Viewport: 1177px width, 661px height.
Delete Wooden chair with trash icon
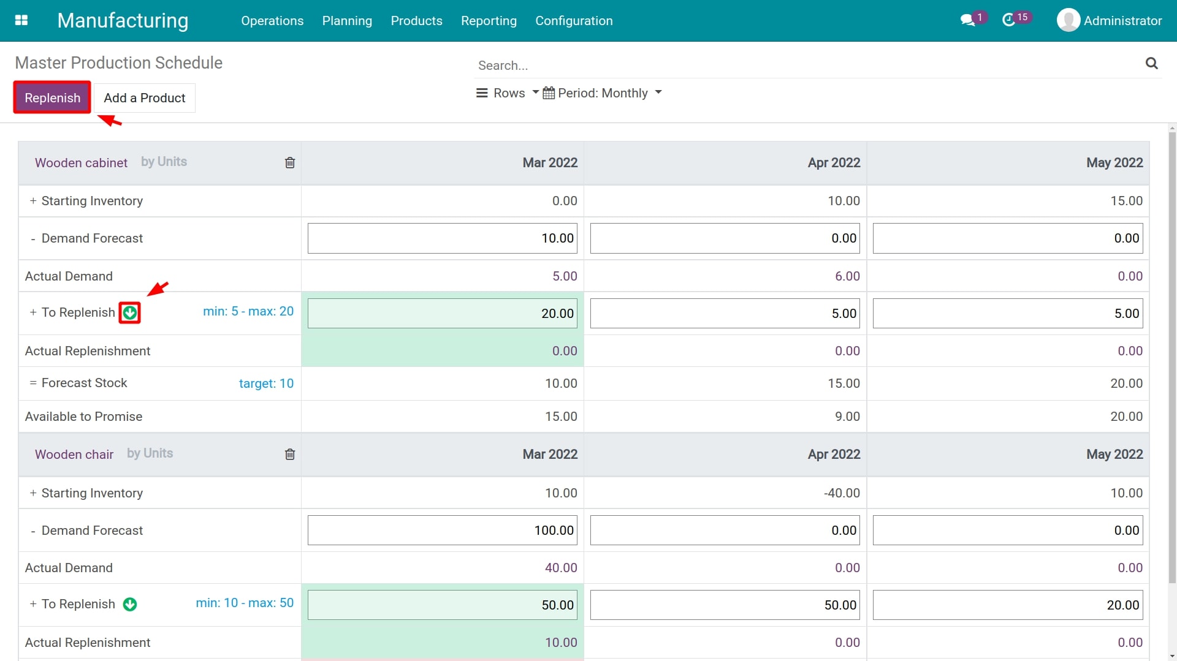tap(290, 454)
